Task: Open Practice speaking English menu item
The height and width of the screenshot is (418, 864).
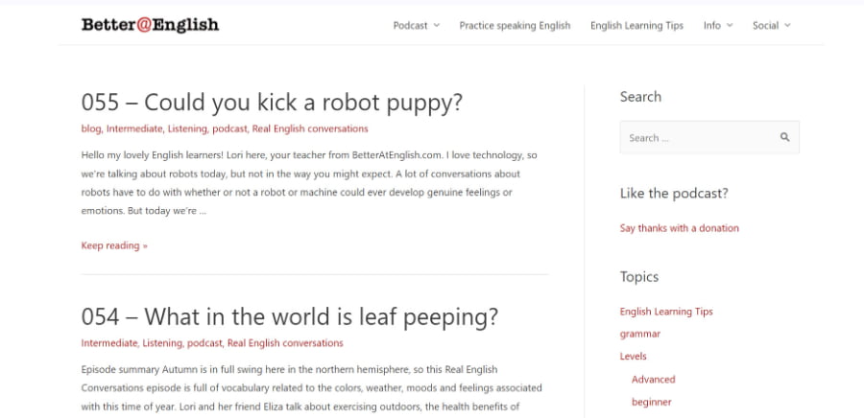Action: (x=515, y=26)
